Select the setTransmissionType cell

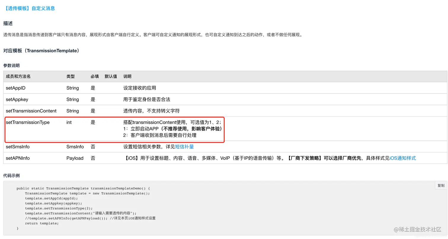28,122
